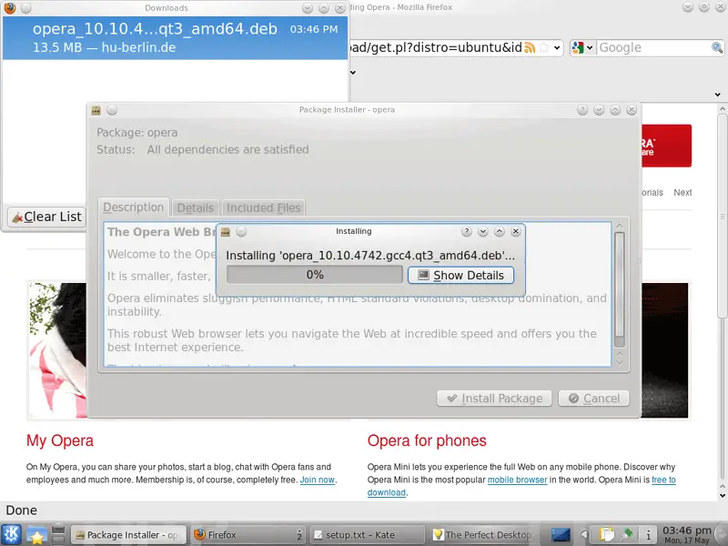Switch to The Perfect Desktop task
The image size is (728, 546).
tap(486, 535)
